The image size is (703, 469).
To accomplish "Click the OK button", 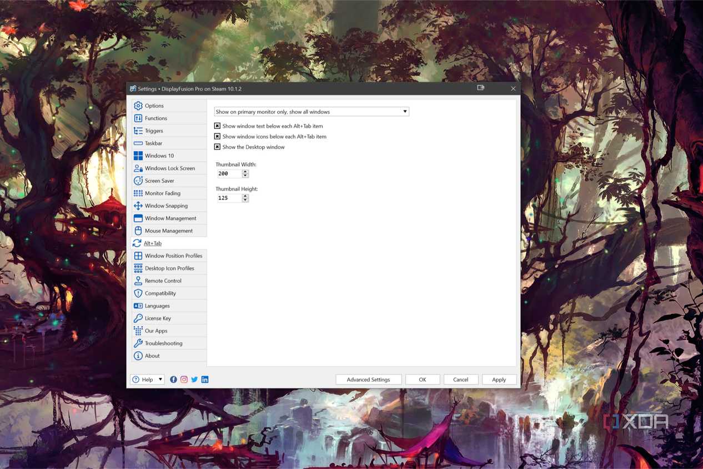I will click(423, 380).
